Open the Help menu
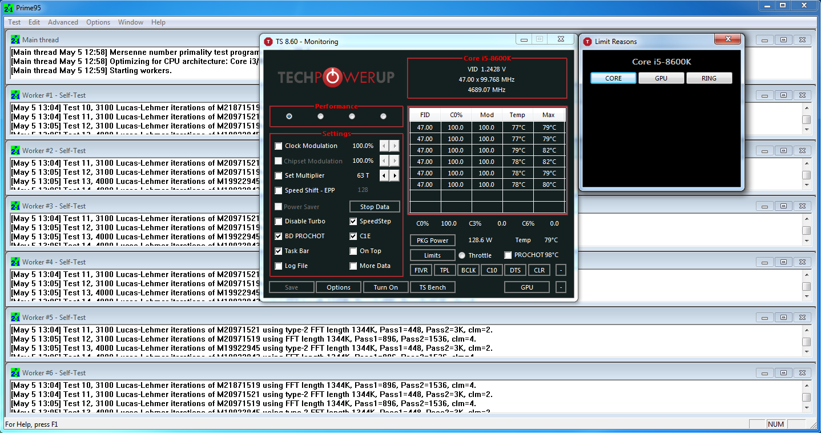This screenshot has height=433, width=821. click(x=158, y=22)
